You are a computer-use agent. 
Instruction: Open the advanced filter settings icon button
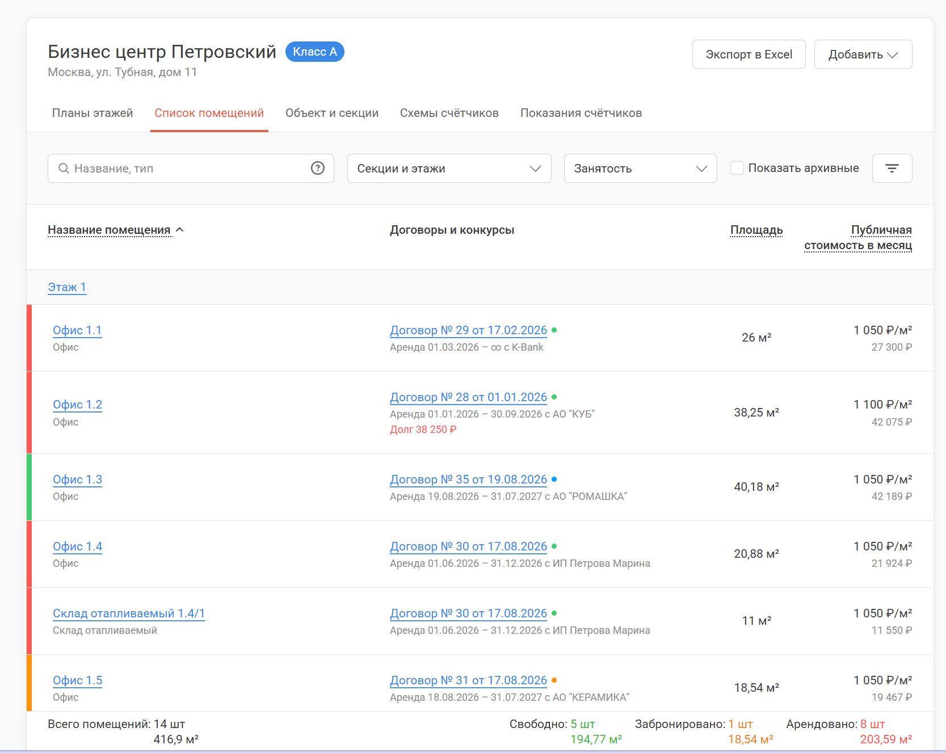[892, 168]
